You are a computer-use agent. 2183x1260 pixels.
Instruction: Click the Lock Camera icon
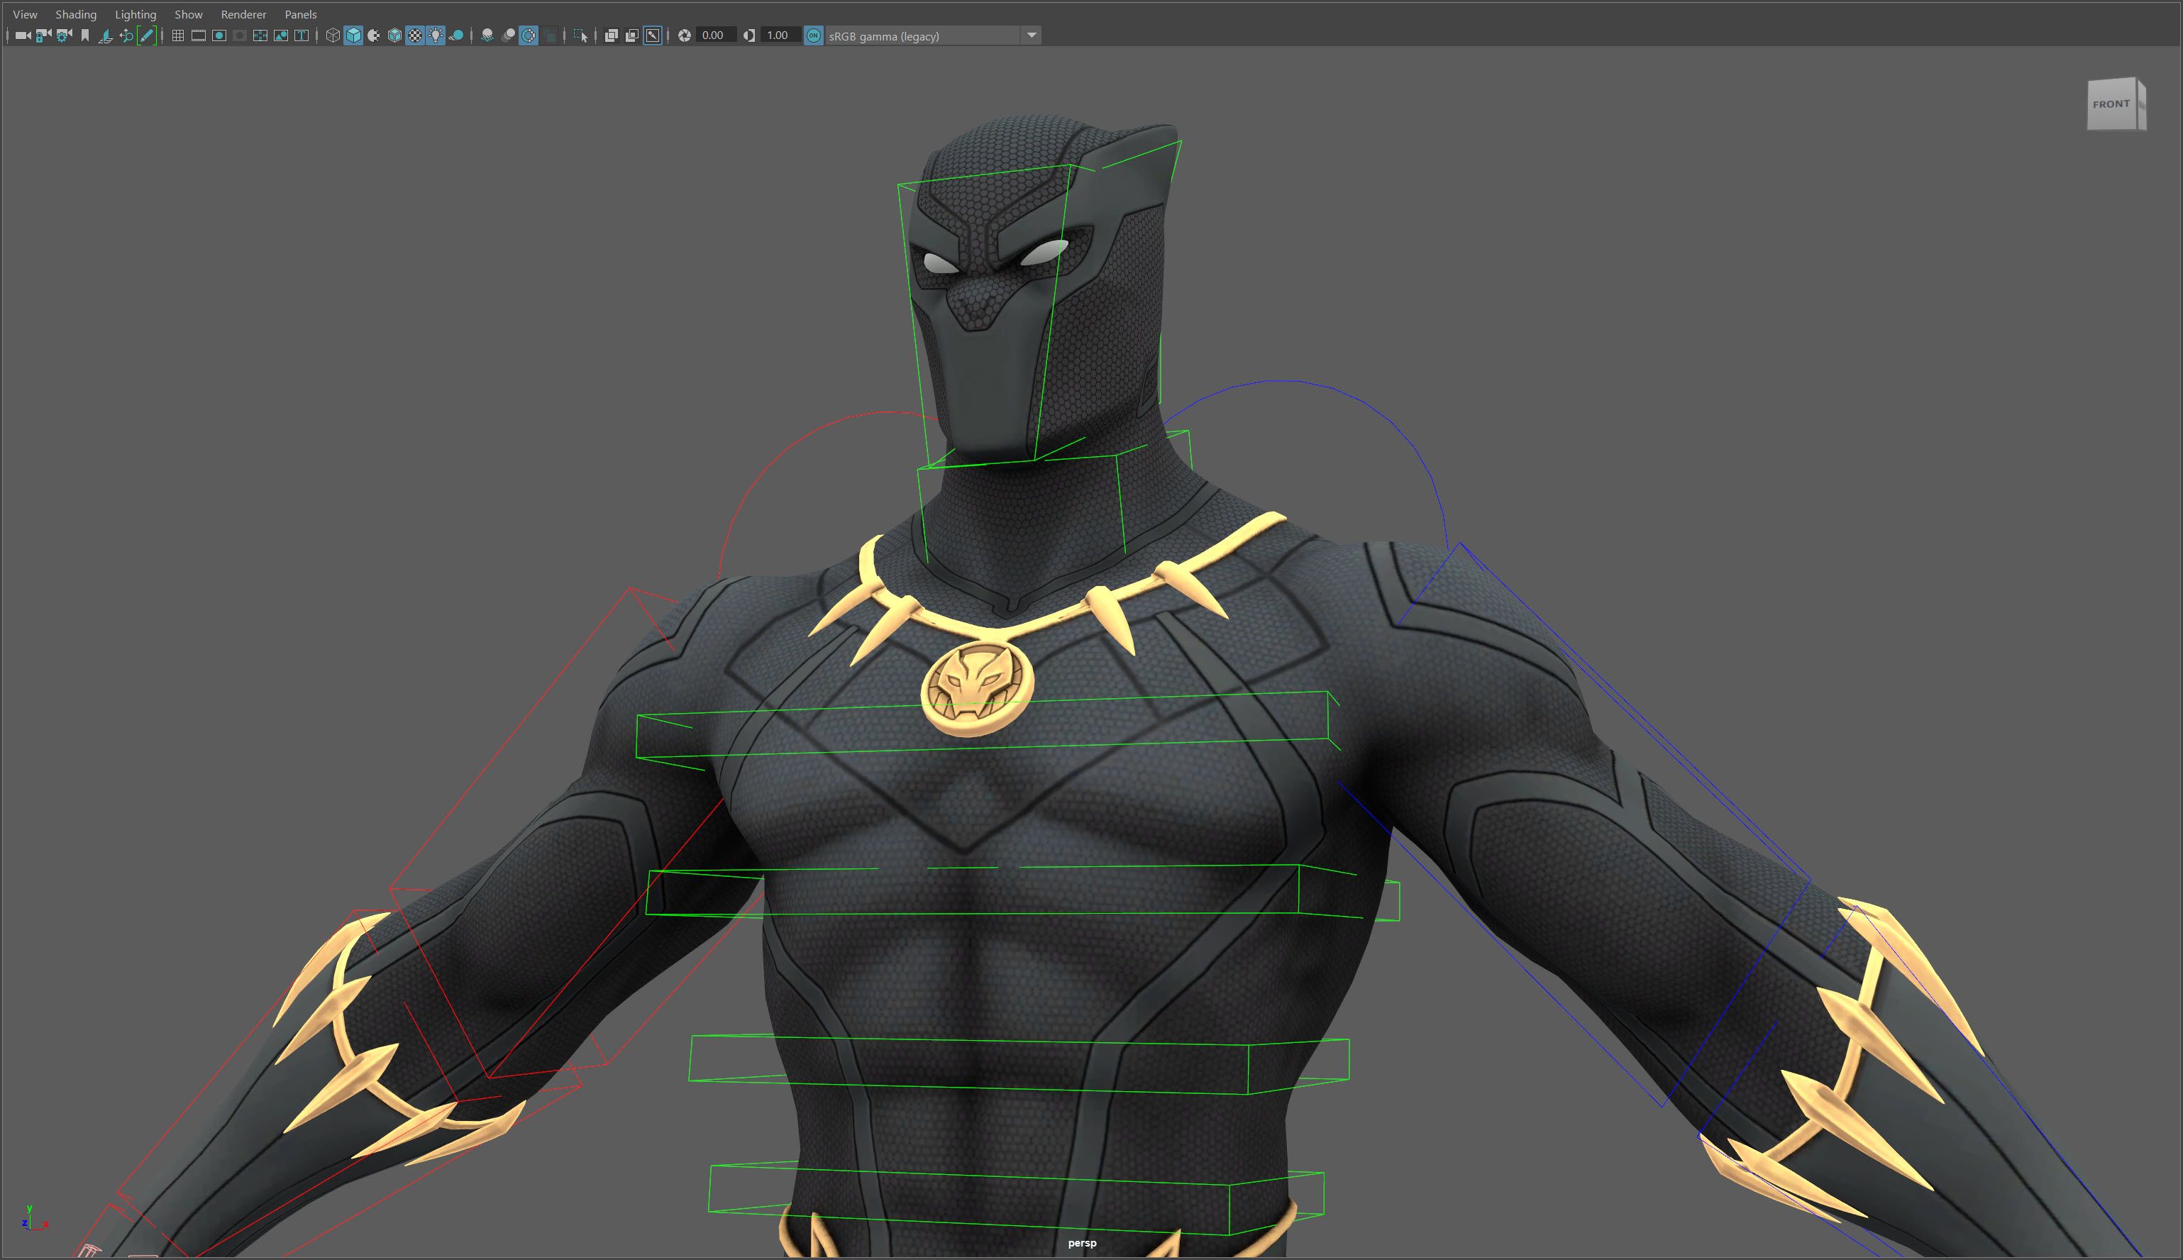pos(43,35)
